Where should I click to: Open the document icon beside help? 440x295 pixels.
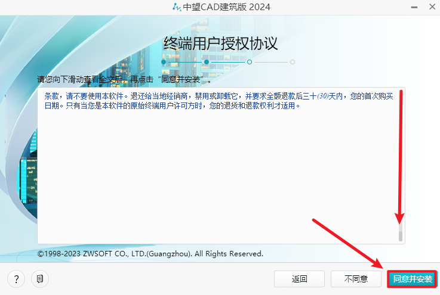click(x=39, y=278)
